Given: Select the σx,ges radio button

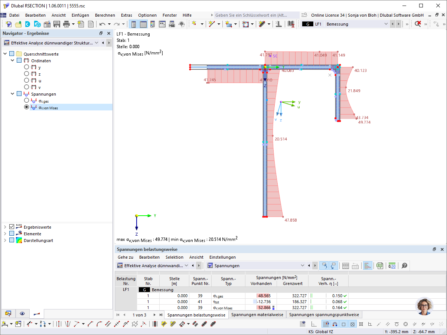Looking at the screenshot, I should click(x=26, y=100).
